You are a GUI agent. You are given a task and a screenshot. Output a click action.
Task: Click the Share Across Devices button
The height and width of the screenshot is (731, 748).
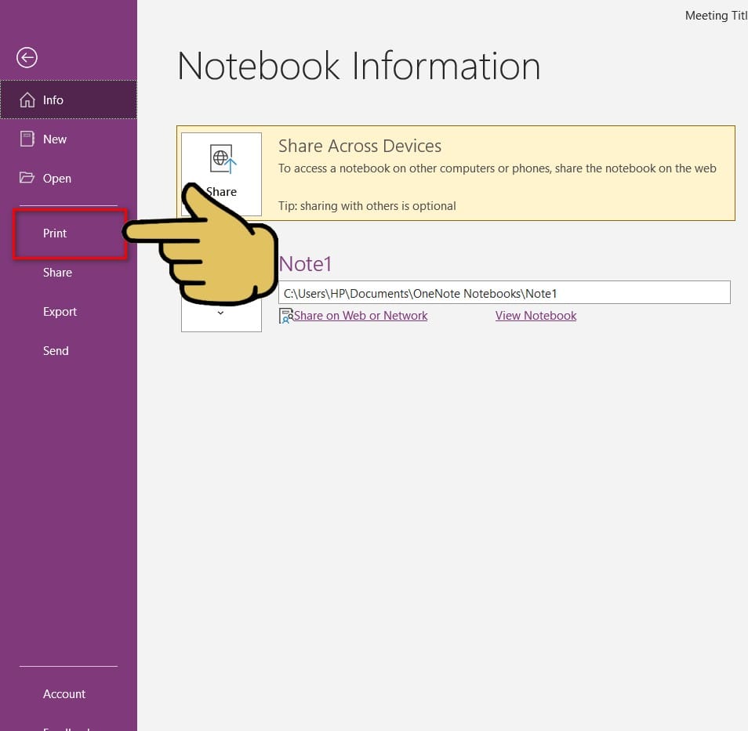point(221,174)
